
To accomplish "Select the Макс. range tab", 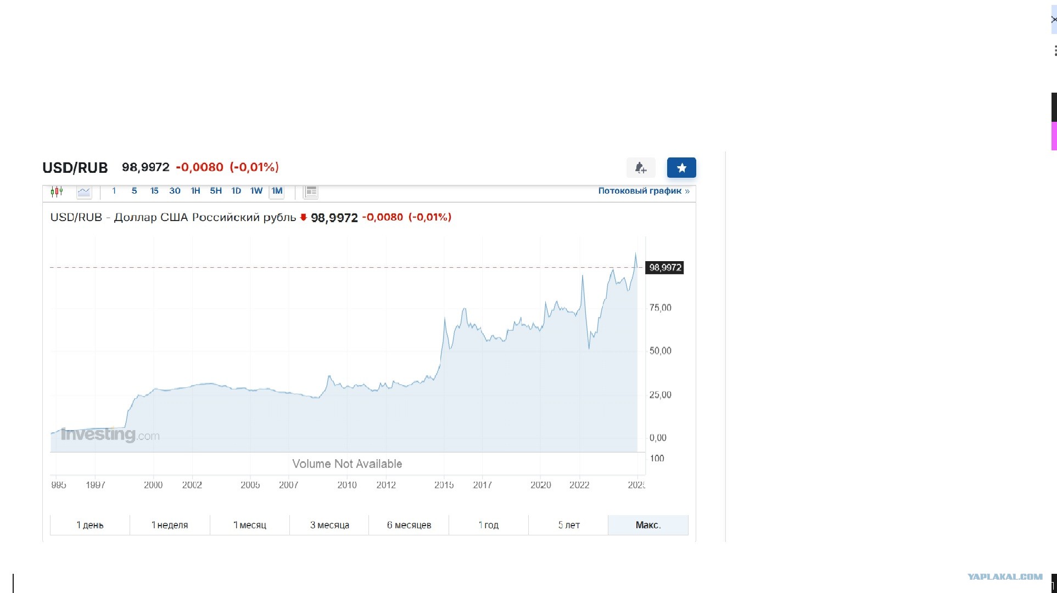I will pyautogui.click(x=648, y=525).
